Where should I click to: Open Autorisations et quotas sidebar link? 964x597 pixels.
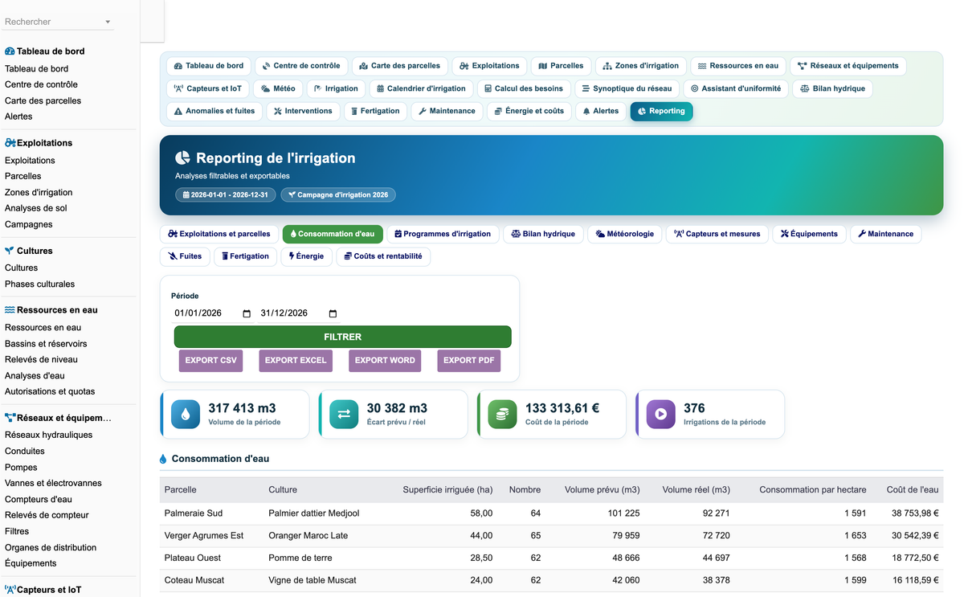tap(50, 391)
